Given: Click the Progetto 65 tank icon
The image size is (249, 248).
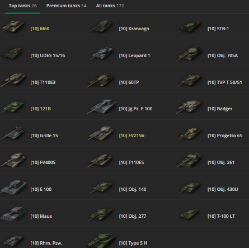Looking at the screenshot, I should coord(190,133).
